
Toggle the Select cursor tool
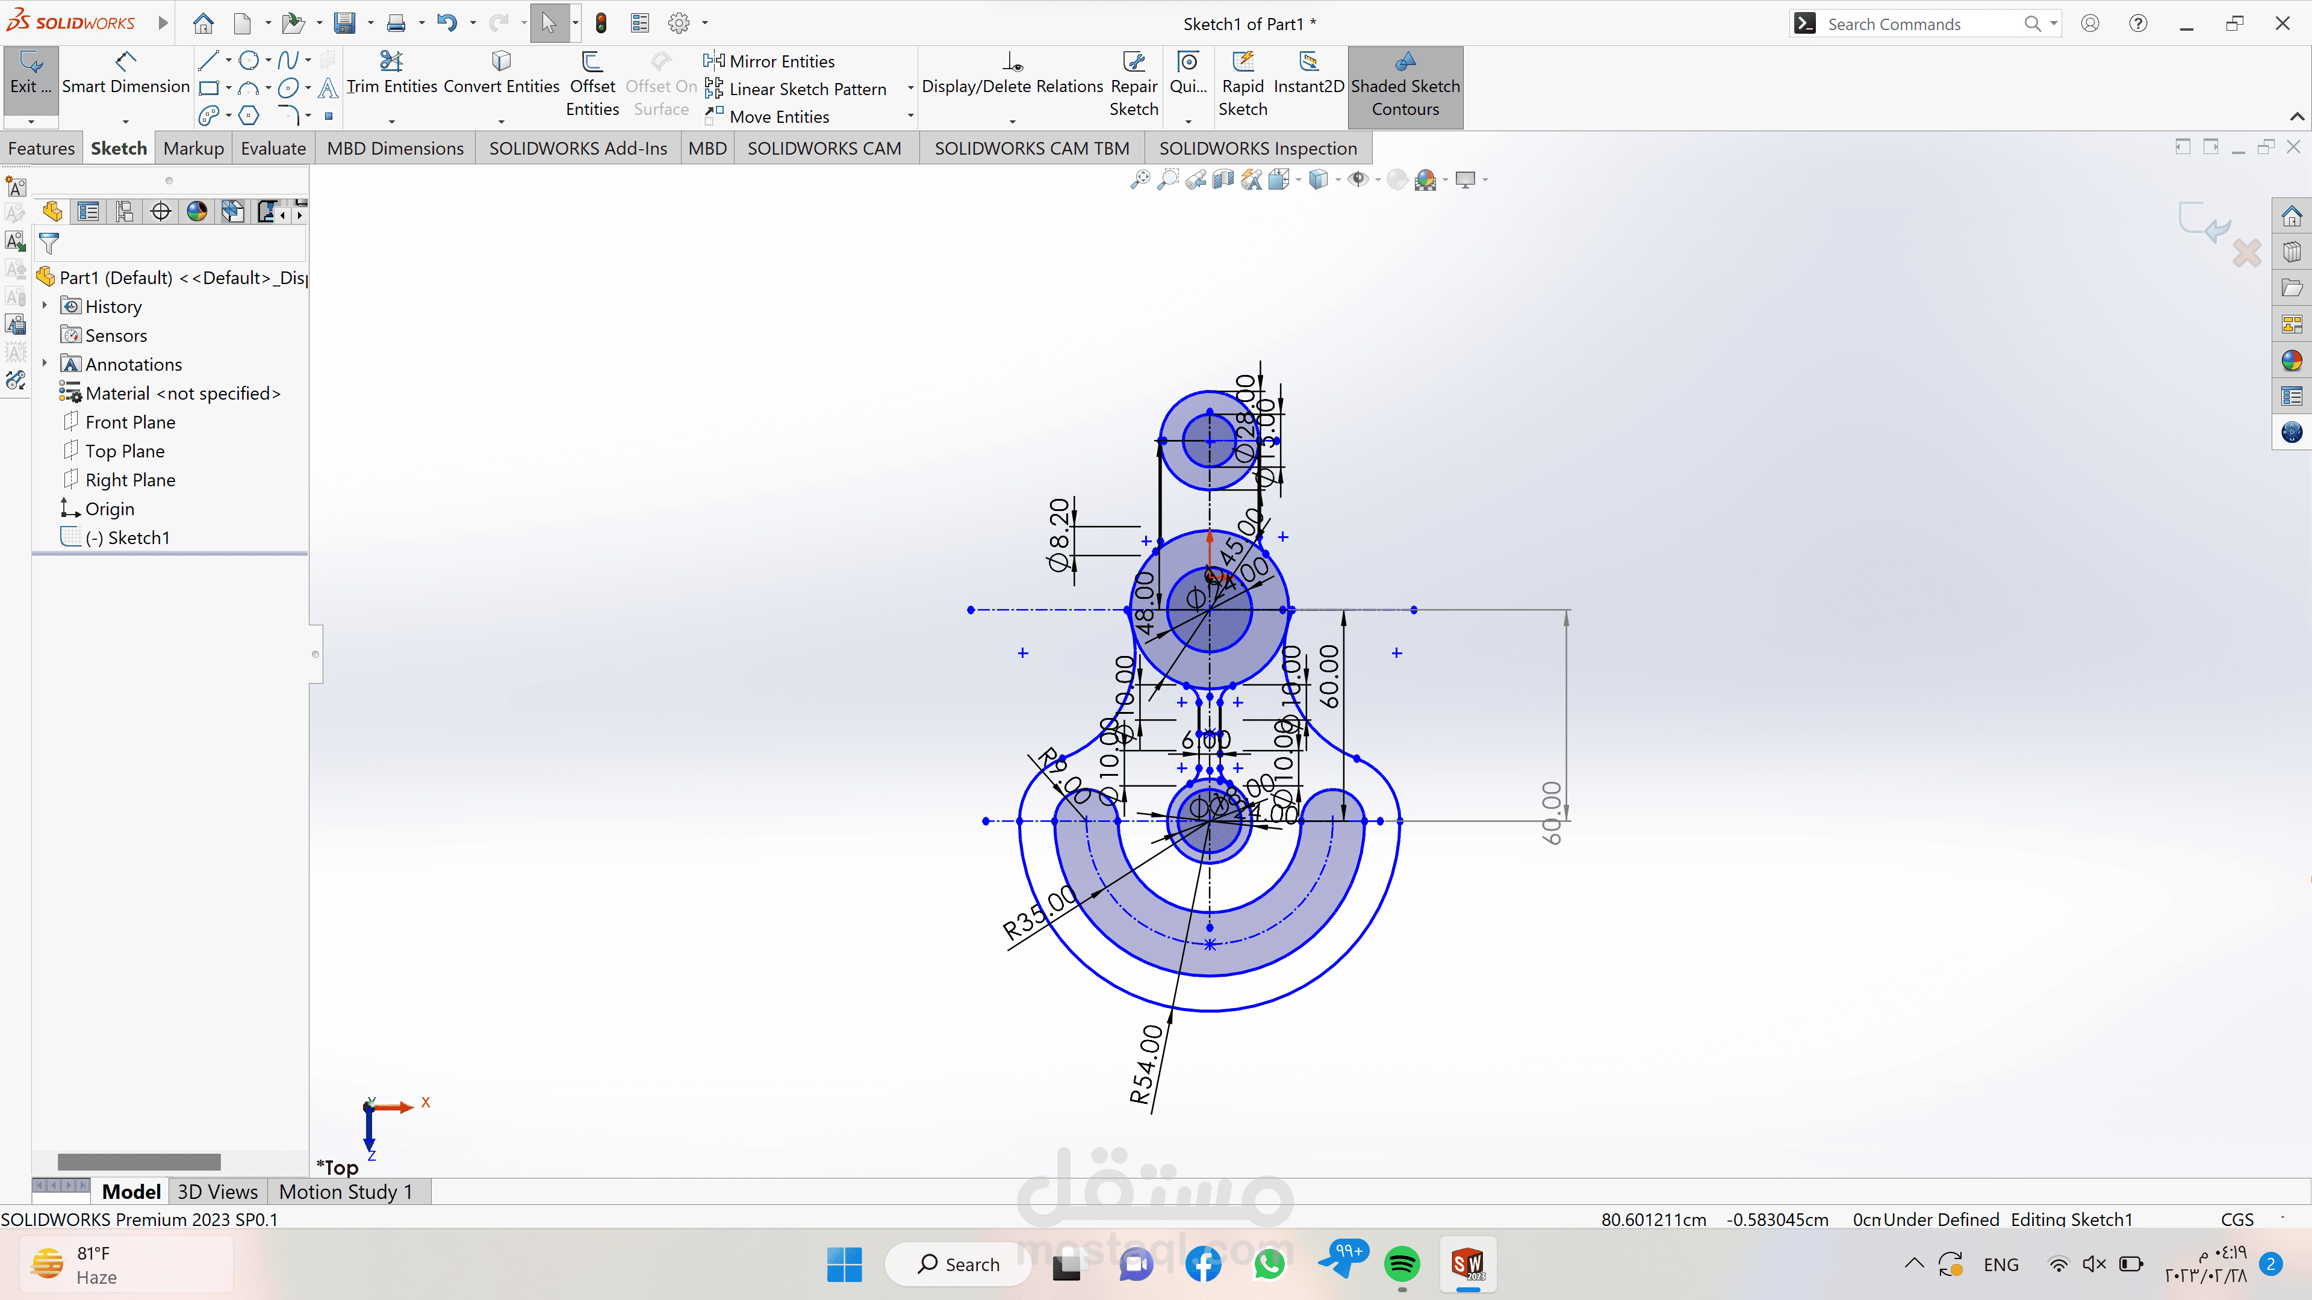[x=549, y=23]
